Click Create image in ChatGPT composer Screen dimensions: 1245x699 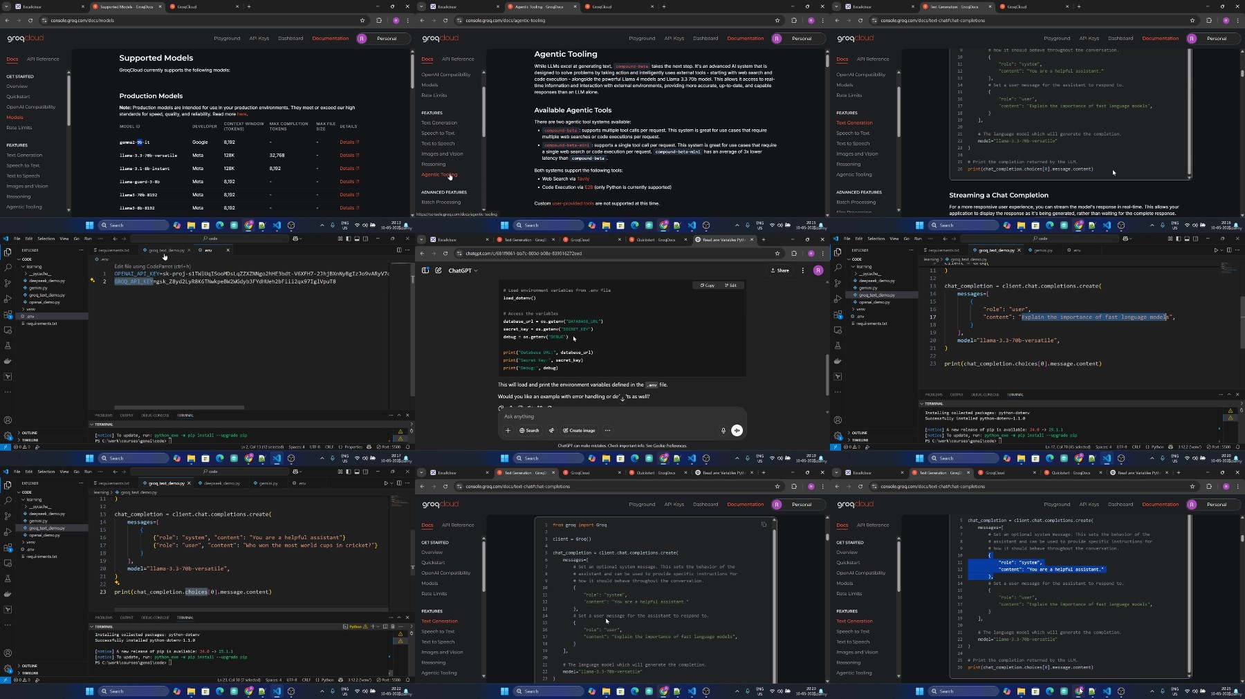[579, 430]
